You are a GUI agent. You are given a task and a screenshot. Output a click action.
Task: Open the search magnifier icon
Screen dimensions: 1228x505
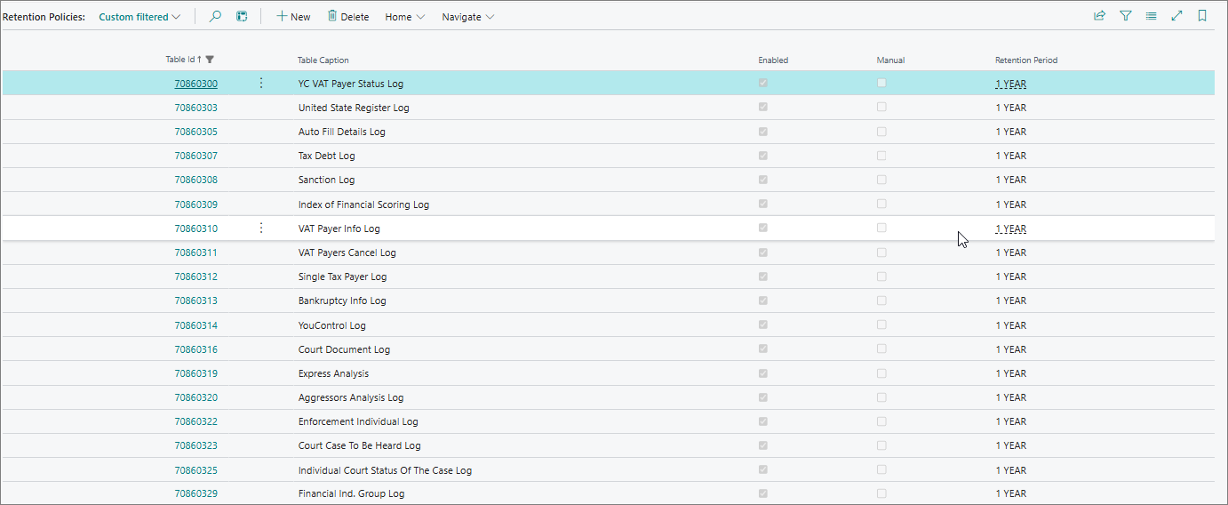pos(215,16)
